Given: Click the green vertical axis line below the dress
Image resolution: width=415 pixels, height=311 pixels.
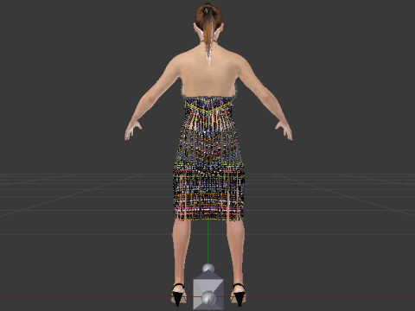Looking at the screenshot, I should click(x=207, y=242).
